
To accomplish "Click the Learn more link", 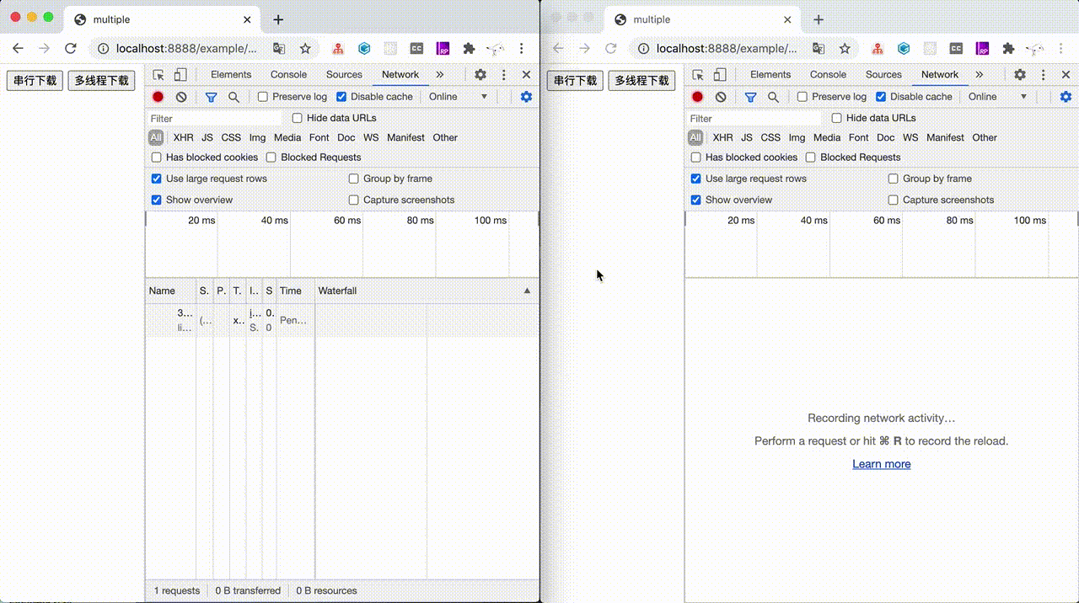I will point(882,464).
